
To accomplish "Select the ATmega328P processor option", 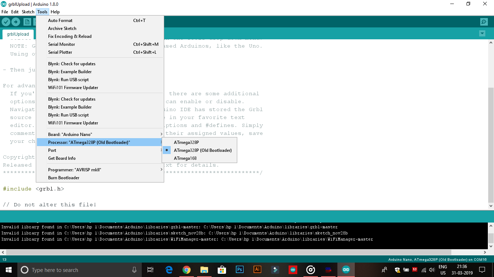I will point(186,142).
